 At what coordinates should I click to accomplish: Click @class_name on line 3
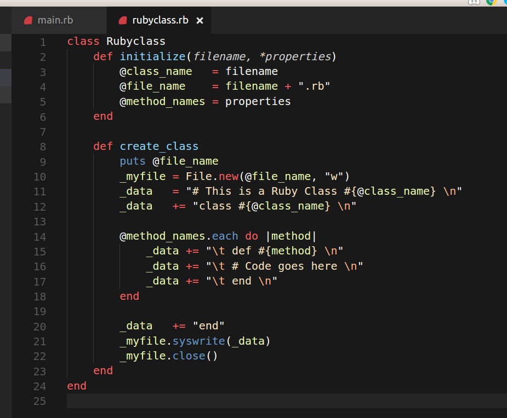pyautogui.click(x=156, y=71)
